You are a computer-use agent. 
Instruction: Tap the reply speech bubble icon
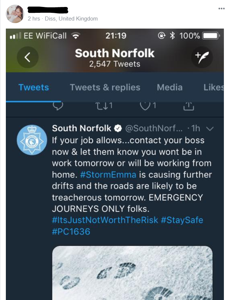[58, 106]
